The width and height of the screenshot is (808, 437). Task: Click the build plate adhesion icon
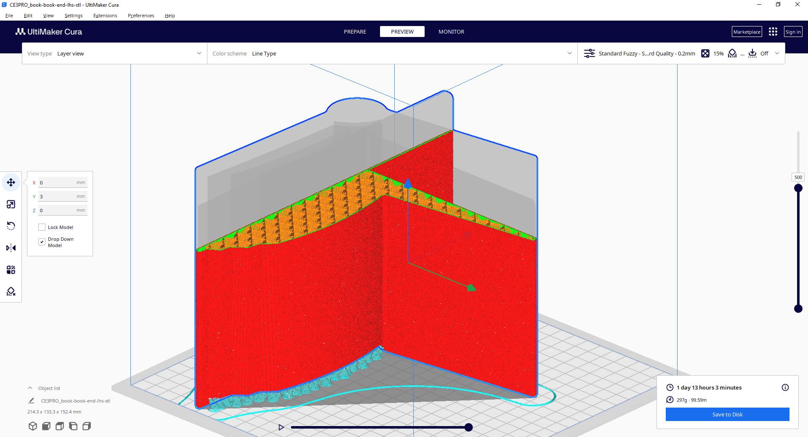(752, 53)
